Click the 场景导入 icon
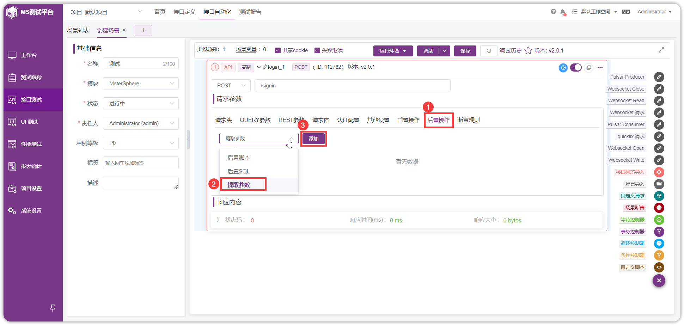684x325 pixels. tap(659, 184)
